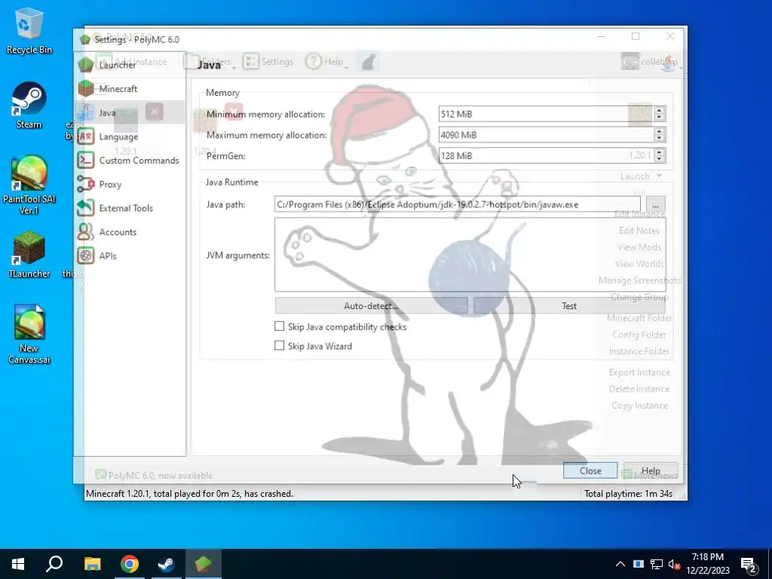Viewport: 772px width, 579px height.
Task: Open Google Chrome from the taskbar
Action: [x=130, y=564]
